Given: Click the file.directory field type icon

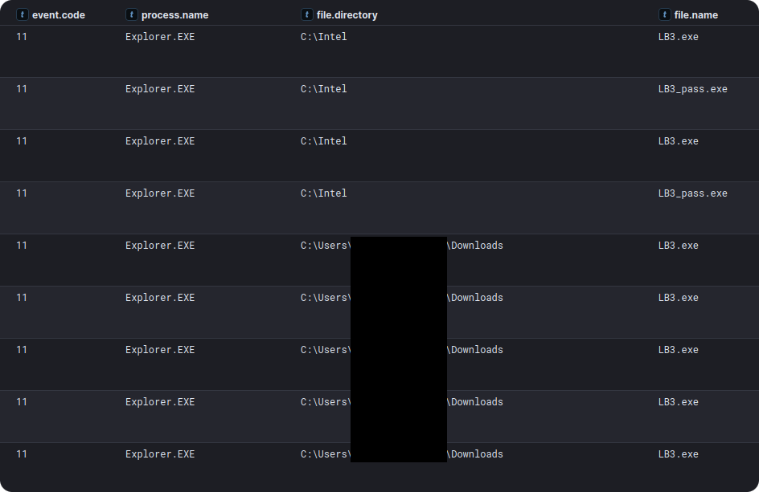Looking at the screenshot, I should point(306,14).
